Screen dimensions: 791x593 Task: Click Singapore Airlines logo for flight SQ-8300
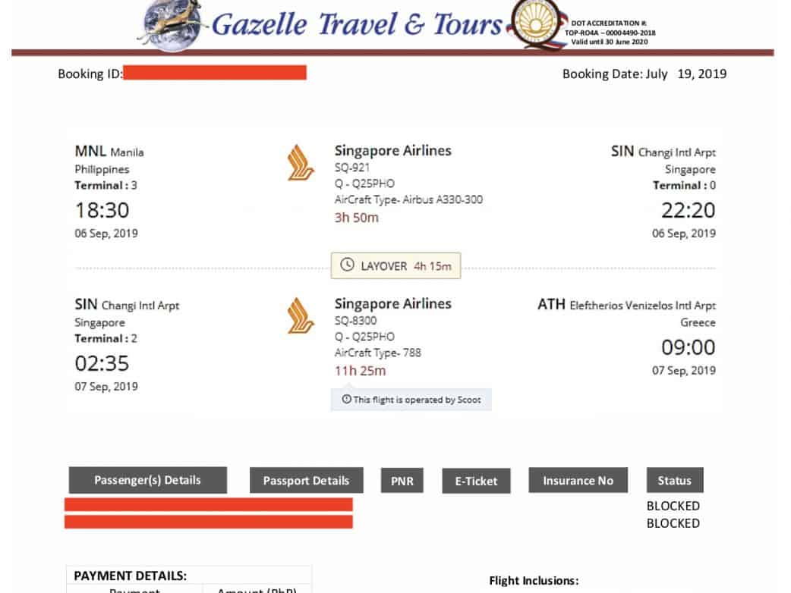301,317
